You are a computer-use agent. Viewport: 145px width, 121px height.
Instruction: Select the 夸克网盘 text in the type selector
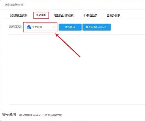(37, 27)
